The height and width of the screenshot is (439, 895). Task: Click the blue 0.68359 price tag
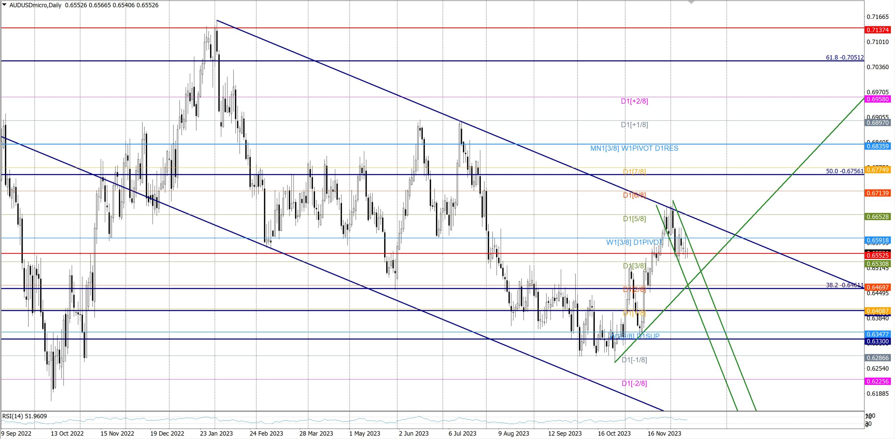coord(878,146)
